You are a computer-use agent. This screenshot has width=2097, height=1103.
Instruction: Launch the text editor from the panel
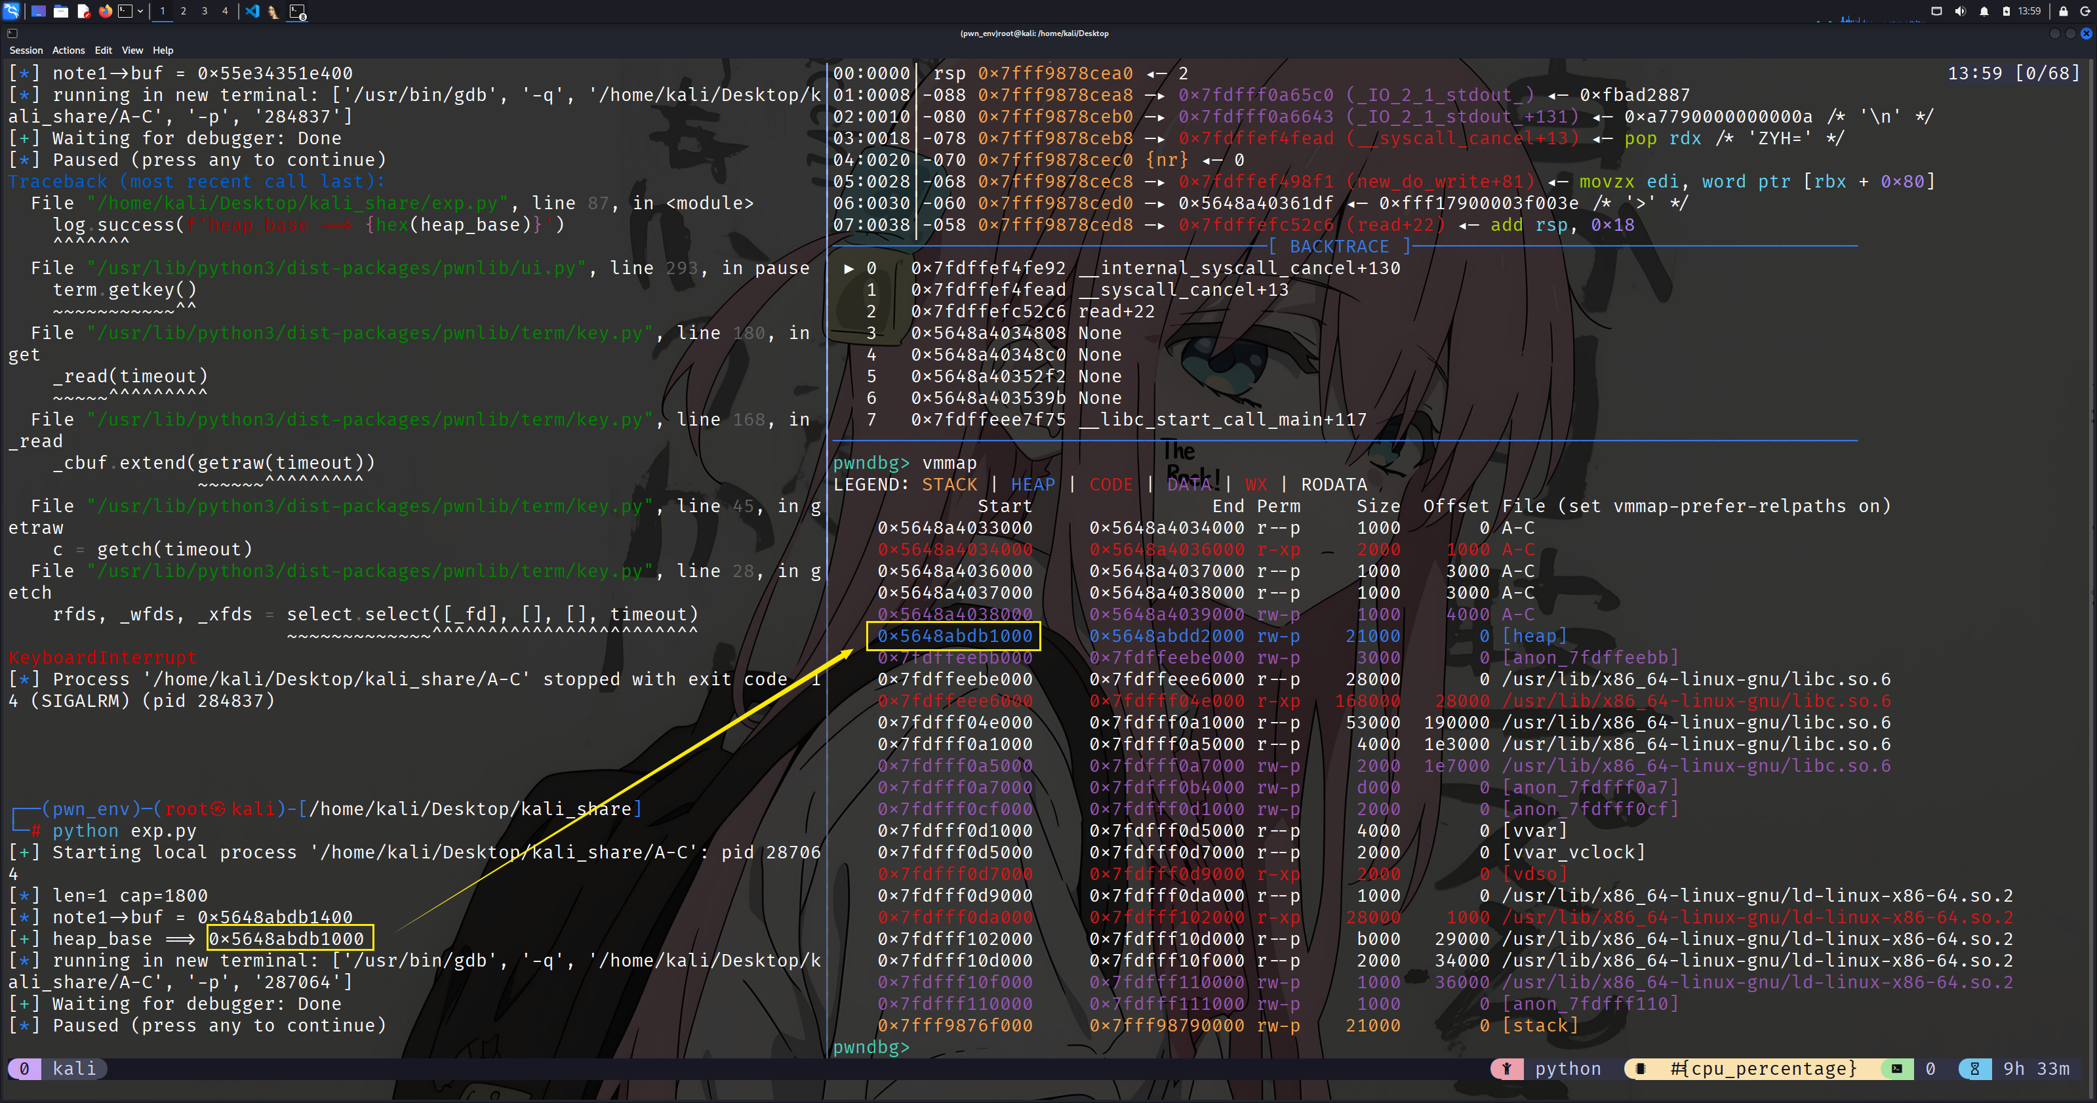point(83,11)
